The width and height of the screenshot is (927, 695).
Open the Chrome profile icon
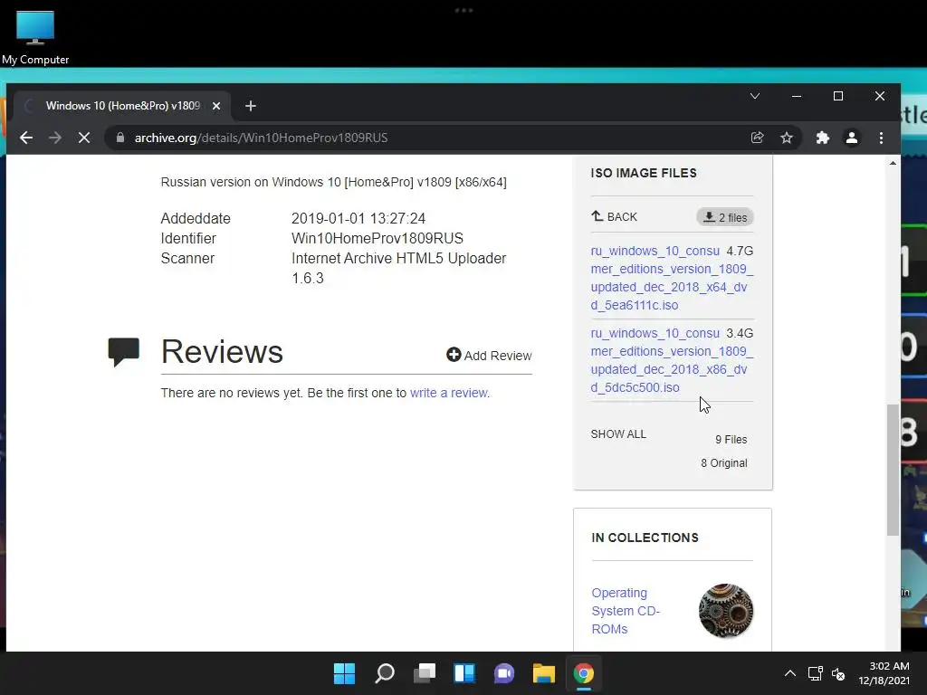[x=851, y=138]
